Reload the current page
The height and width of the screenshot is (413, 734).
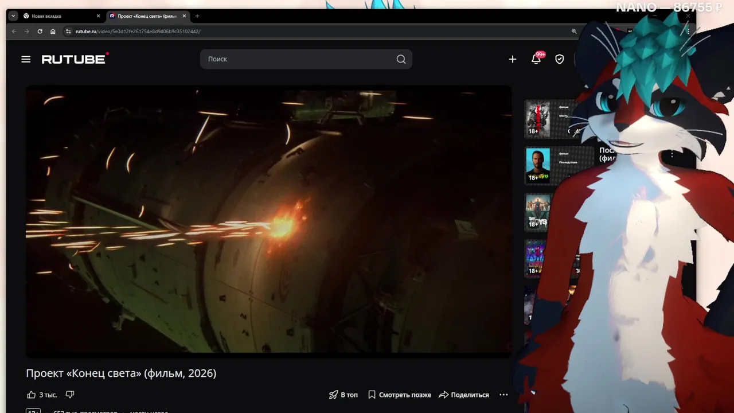coord(40,31)
